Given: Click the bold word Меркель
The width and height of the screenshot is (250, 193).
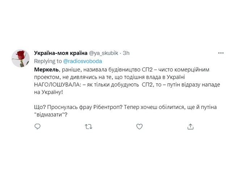Looking at the screenshot, I should pyautogui.click(x=46, y=69).
